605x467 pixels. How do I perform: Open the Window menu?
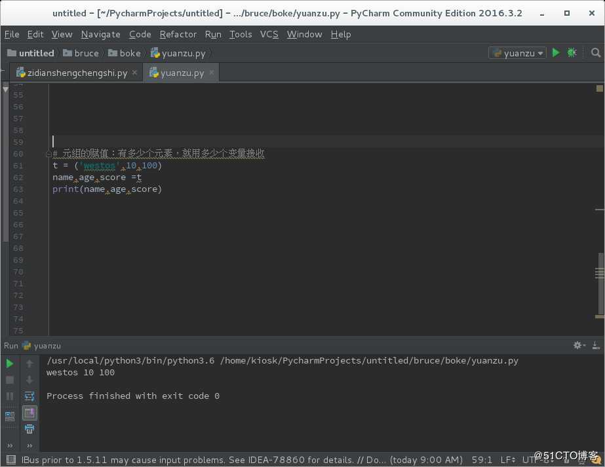304,34
